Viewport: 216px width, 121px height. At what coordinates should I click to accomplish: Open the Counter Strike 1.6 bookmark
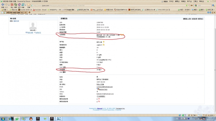click(x=25, y=10)
